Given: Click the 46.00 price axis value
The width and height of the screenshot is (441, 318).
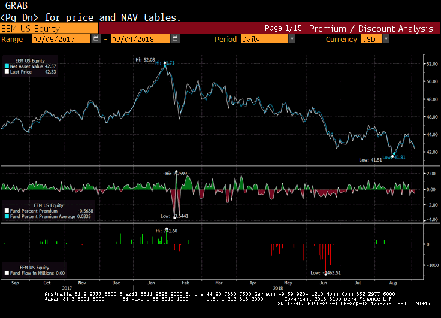Looking at the screenshot, I should (x=432, y=117).
